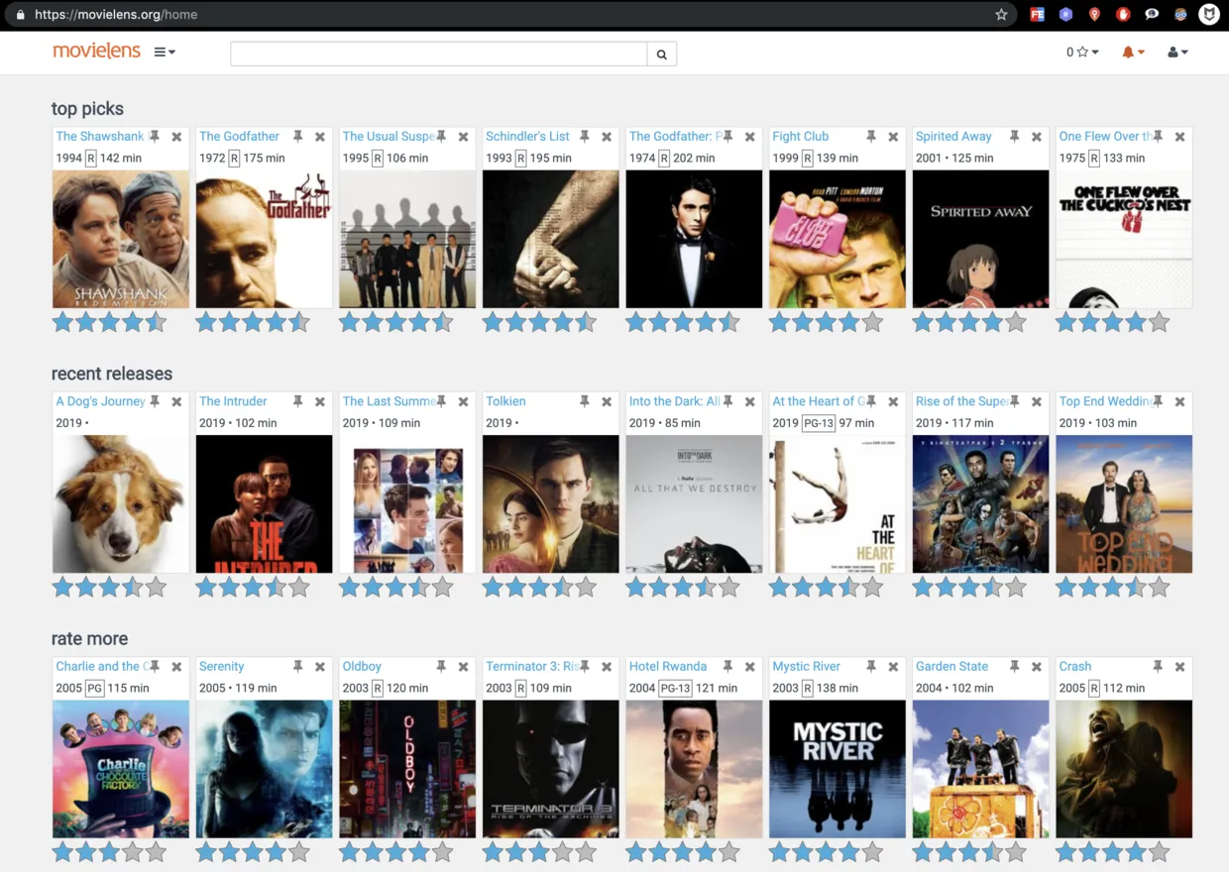Rate Spirited Away five stars

tap(1015, 322)
